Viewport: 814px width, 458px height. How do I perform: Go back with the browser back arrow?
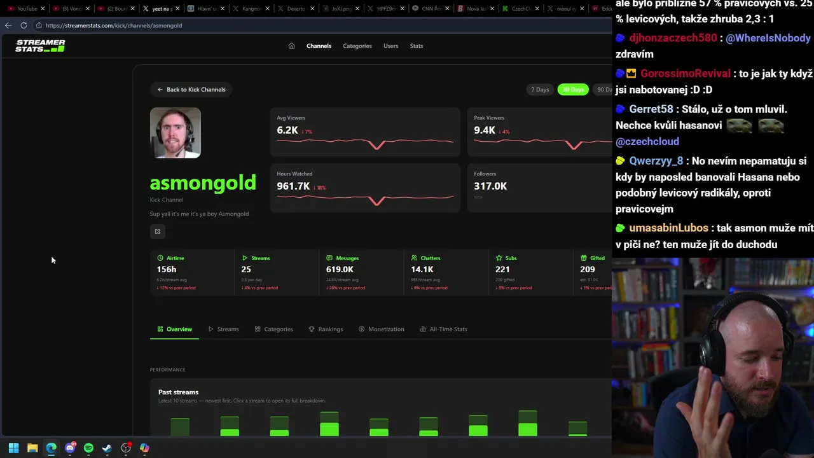[x=8, y=25]
